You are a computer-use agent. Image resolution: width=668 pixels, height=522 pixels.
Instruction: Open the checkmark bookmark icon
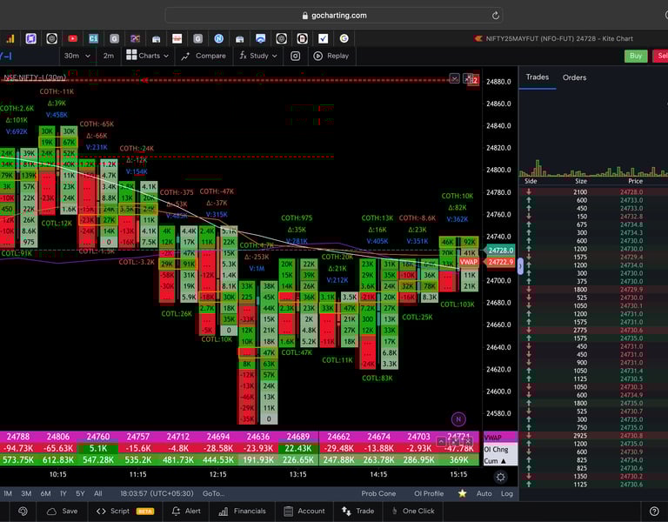(x=324, y=39)
